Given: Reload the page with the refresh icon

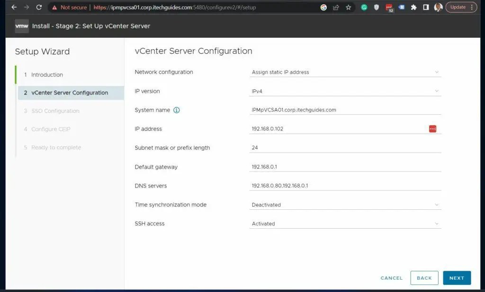Looking at the screenshot, I should pyautogui.click(x=39, y=7).
